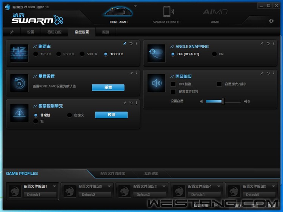The image size is (283, 212).
Task: Click the Roccat icon of profile slot 3 (配置文件编组3)
Action: pos(125,191)
